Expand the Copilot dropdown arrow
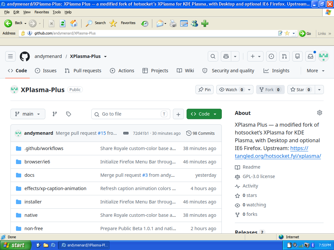 click(x=235, y=56)
